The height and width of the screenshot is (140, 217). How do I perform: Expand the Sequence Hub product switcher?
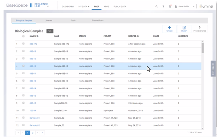48,6
